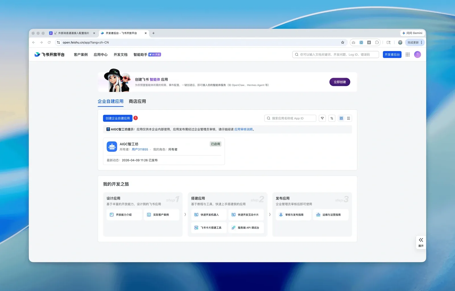
Task: View site information icon in address bar
Action: pos(58,42)
